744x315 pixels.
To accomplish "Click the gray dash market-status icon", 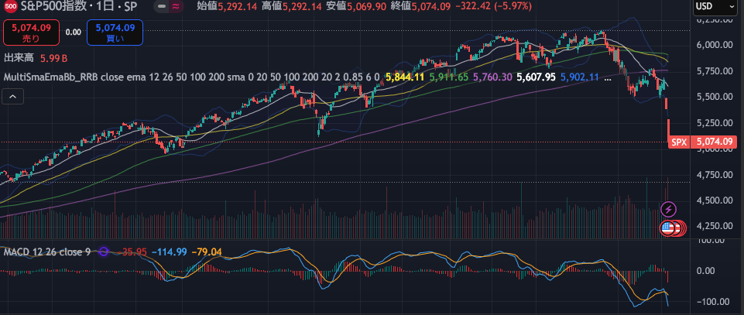I will point(163,7).
